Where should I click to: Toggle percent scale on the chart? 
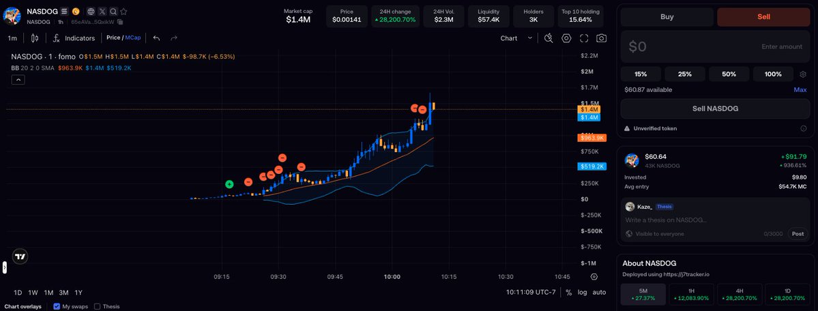click(x=568, y=292)
